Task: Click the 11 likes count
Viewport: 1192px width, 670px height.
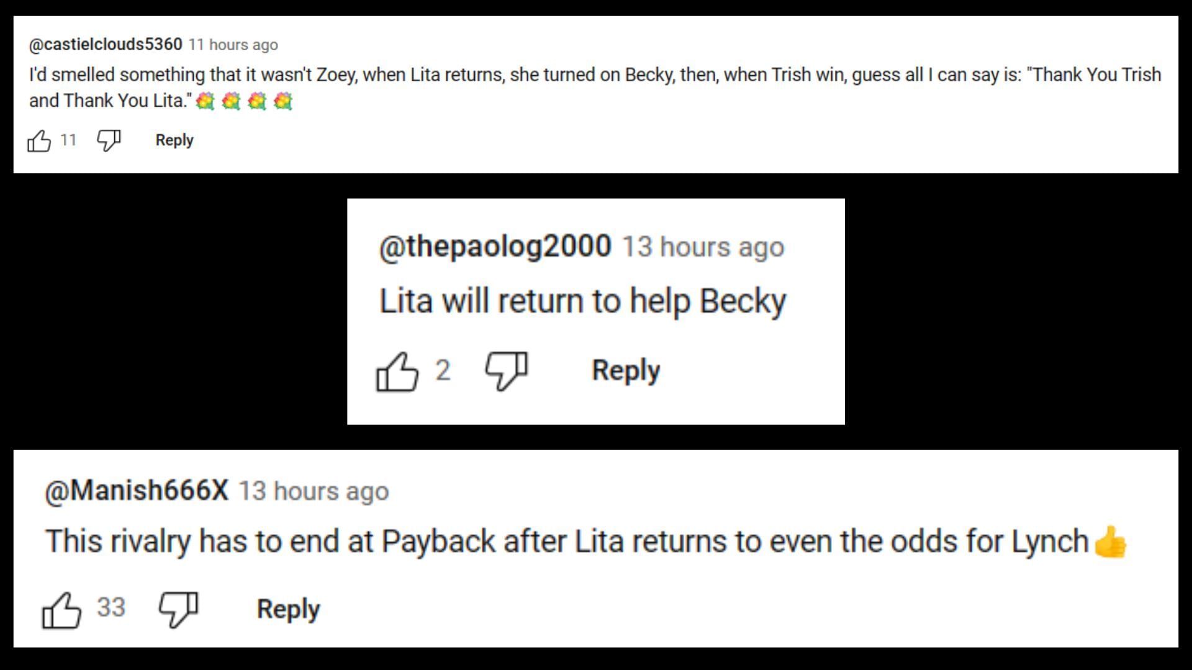Action: coord(68,140)
